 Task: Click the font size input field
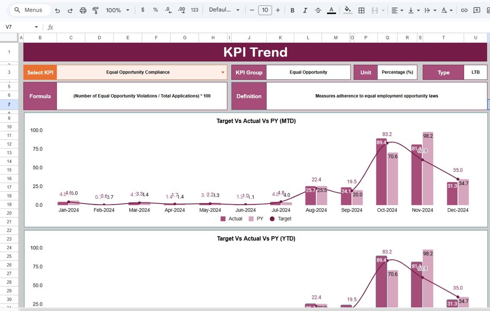(265, 10)
